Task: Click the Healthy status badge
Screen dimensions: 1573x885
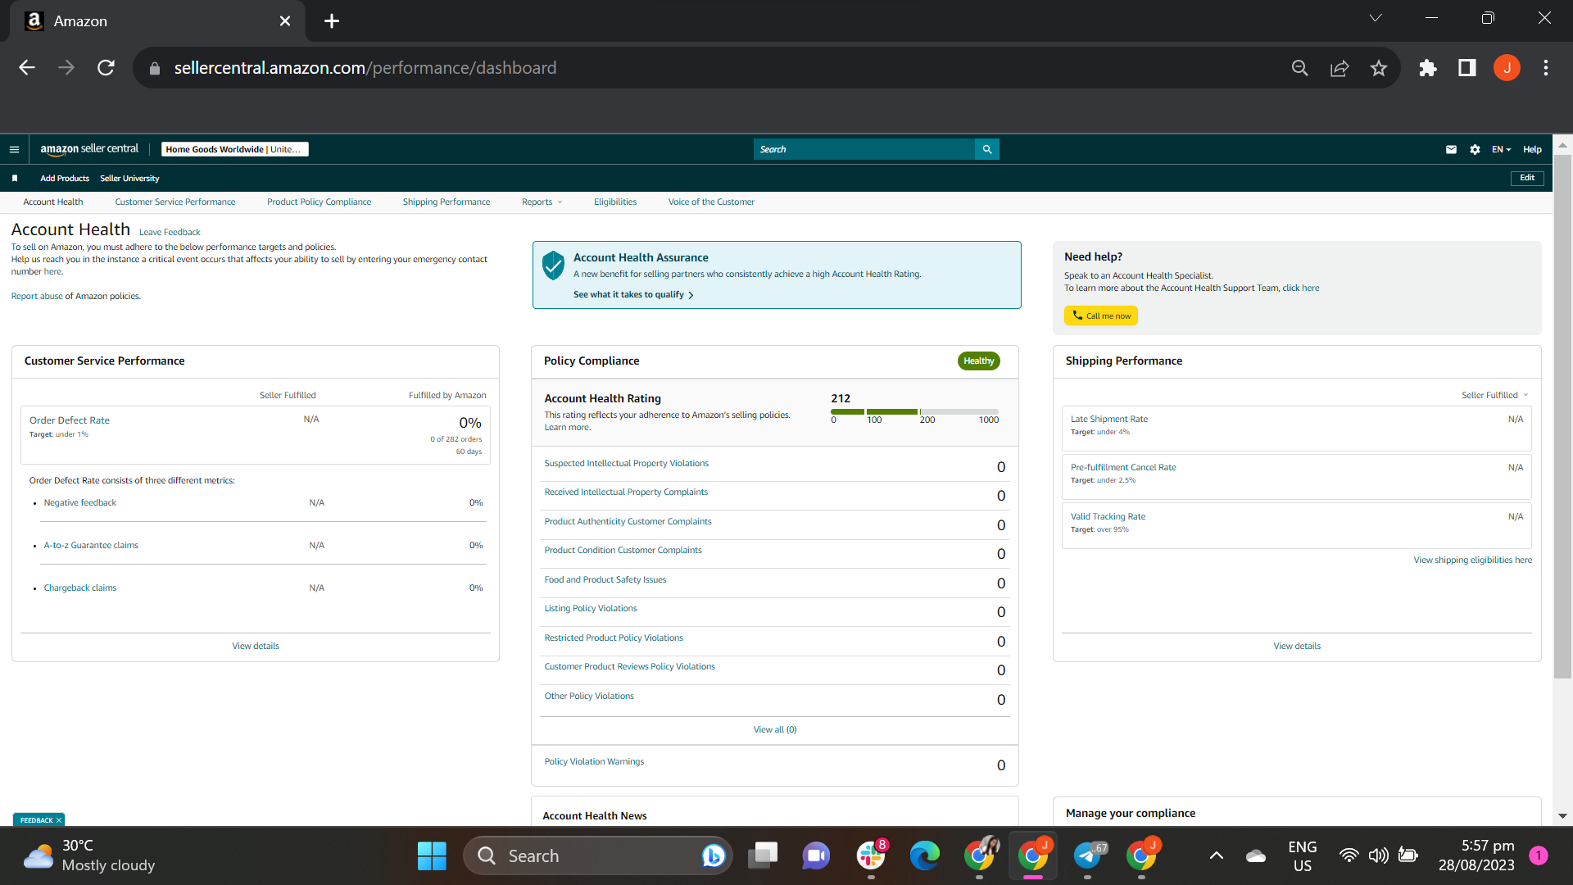Action: 978,361
